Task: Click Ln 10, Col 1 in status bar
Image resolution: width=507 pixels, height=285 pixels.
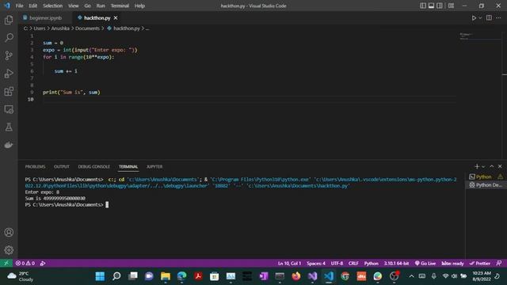Action: 289,264
